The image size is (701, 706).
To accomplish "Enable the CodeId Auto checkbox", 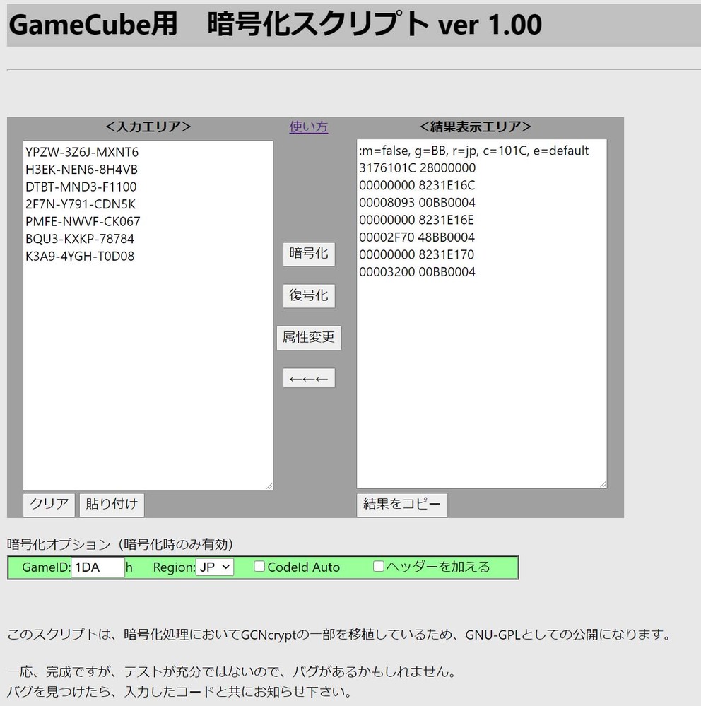I will click(259, 567).
